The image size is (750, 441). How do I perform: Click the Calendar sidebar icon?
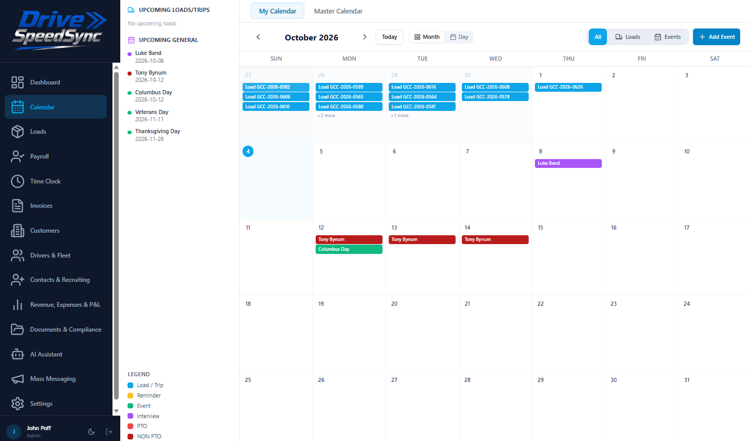18,107
